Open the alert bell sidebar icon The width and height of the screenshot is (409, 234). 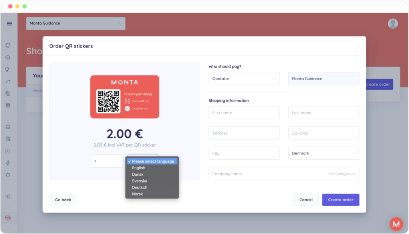click(x=8, y=175)
